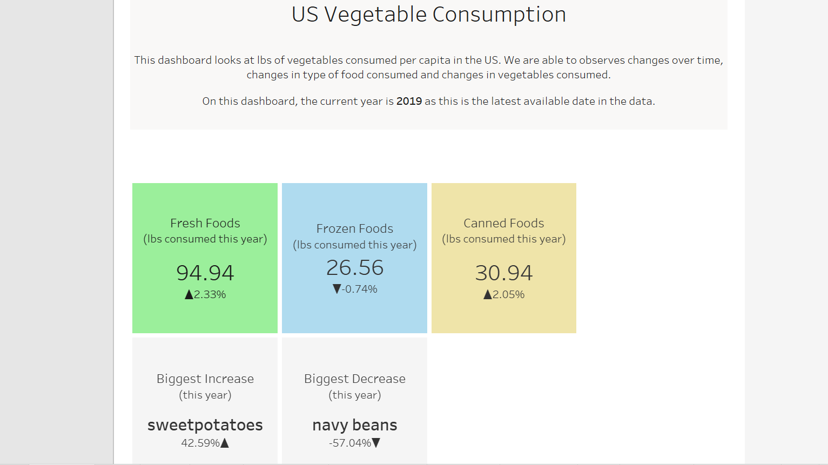The image size is (828, 465).
Task: Click the bold 2019 year text
Action: [x=409, y=102]
